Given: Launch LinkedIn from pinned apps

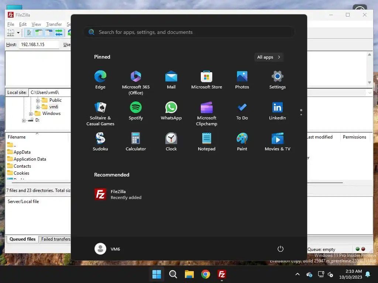Looking at the screenshot, I should tap(278, 111).
